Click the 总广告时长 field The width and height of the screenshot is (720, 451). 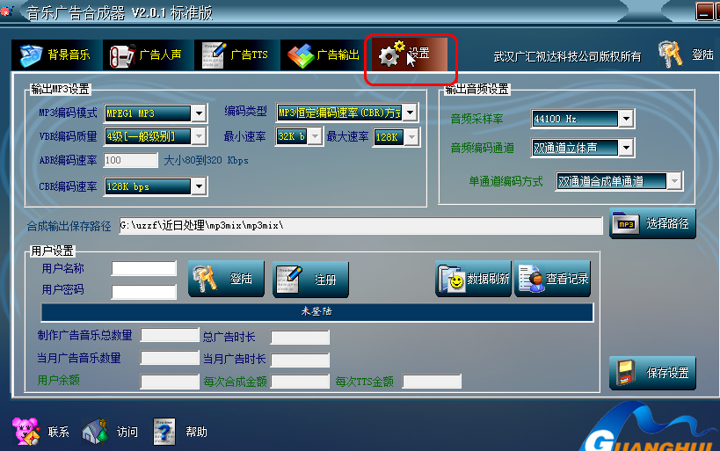click(x=300, y=337)
